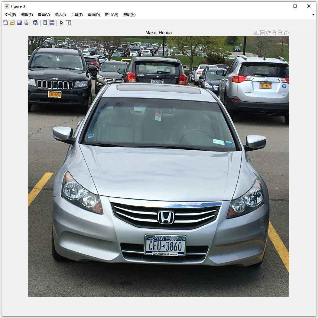Open the 窗口(W) menu
Image resolution: width=318 pixels, height=318 pixels.
tap(111, 14)
